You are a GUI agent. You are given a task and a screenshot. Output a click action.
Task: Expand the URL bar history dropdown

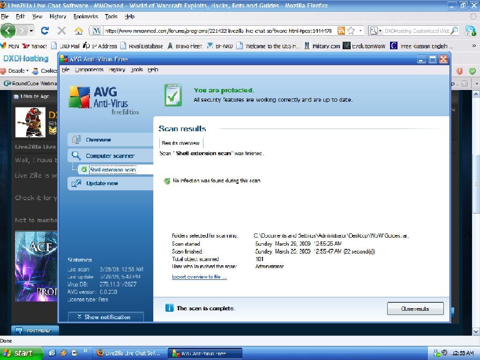click(360, 30)
